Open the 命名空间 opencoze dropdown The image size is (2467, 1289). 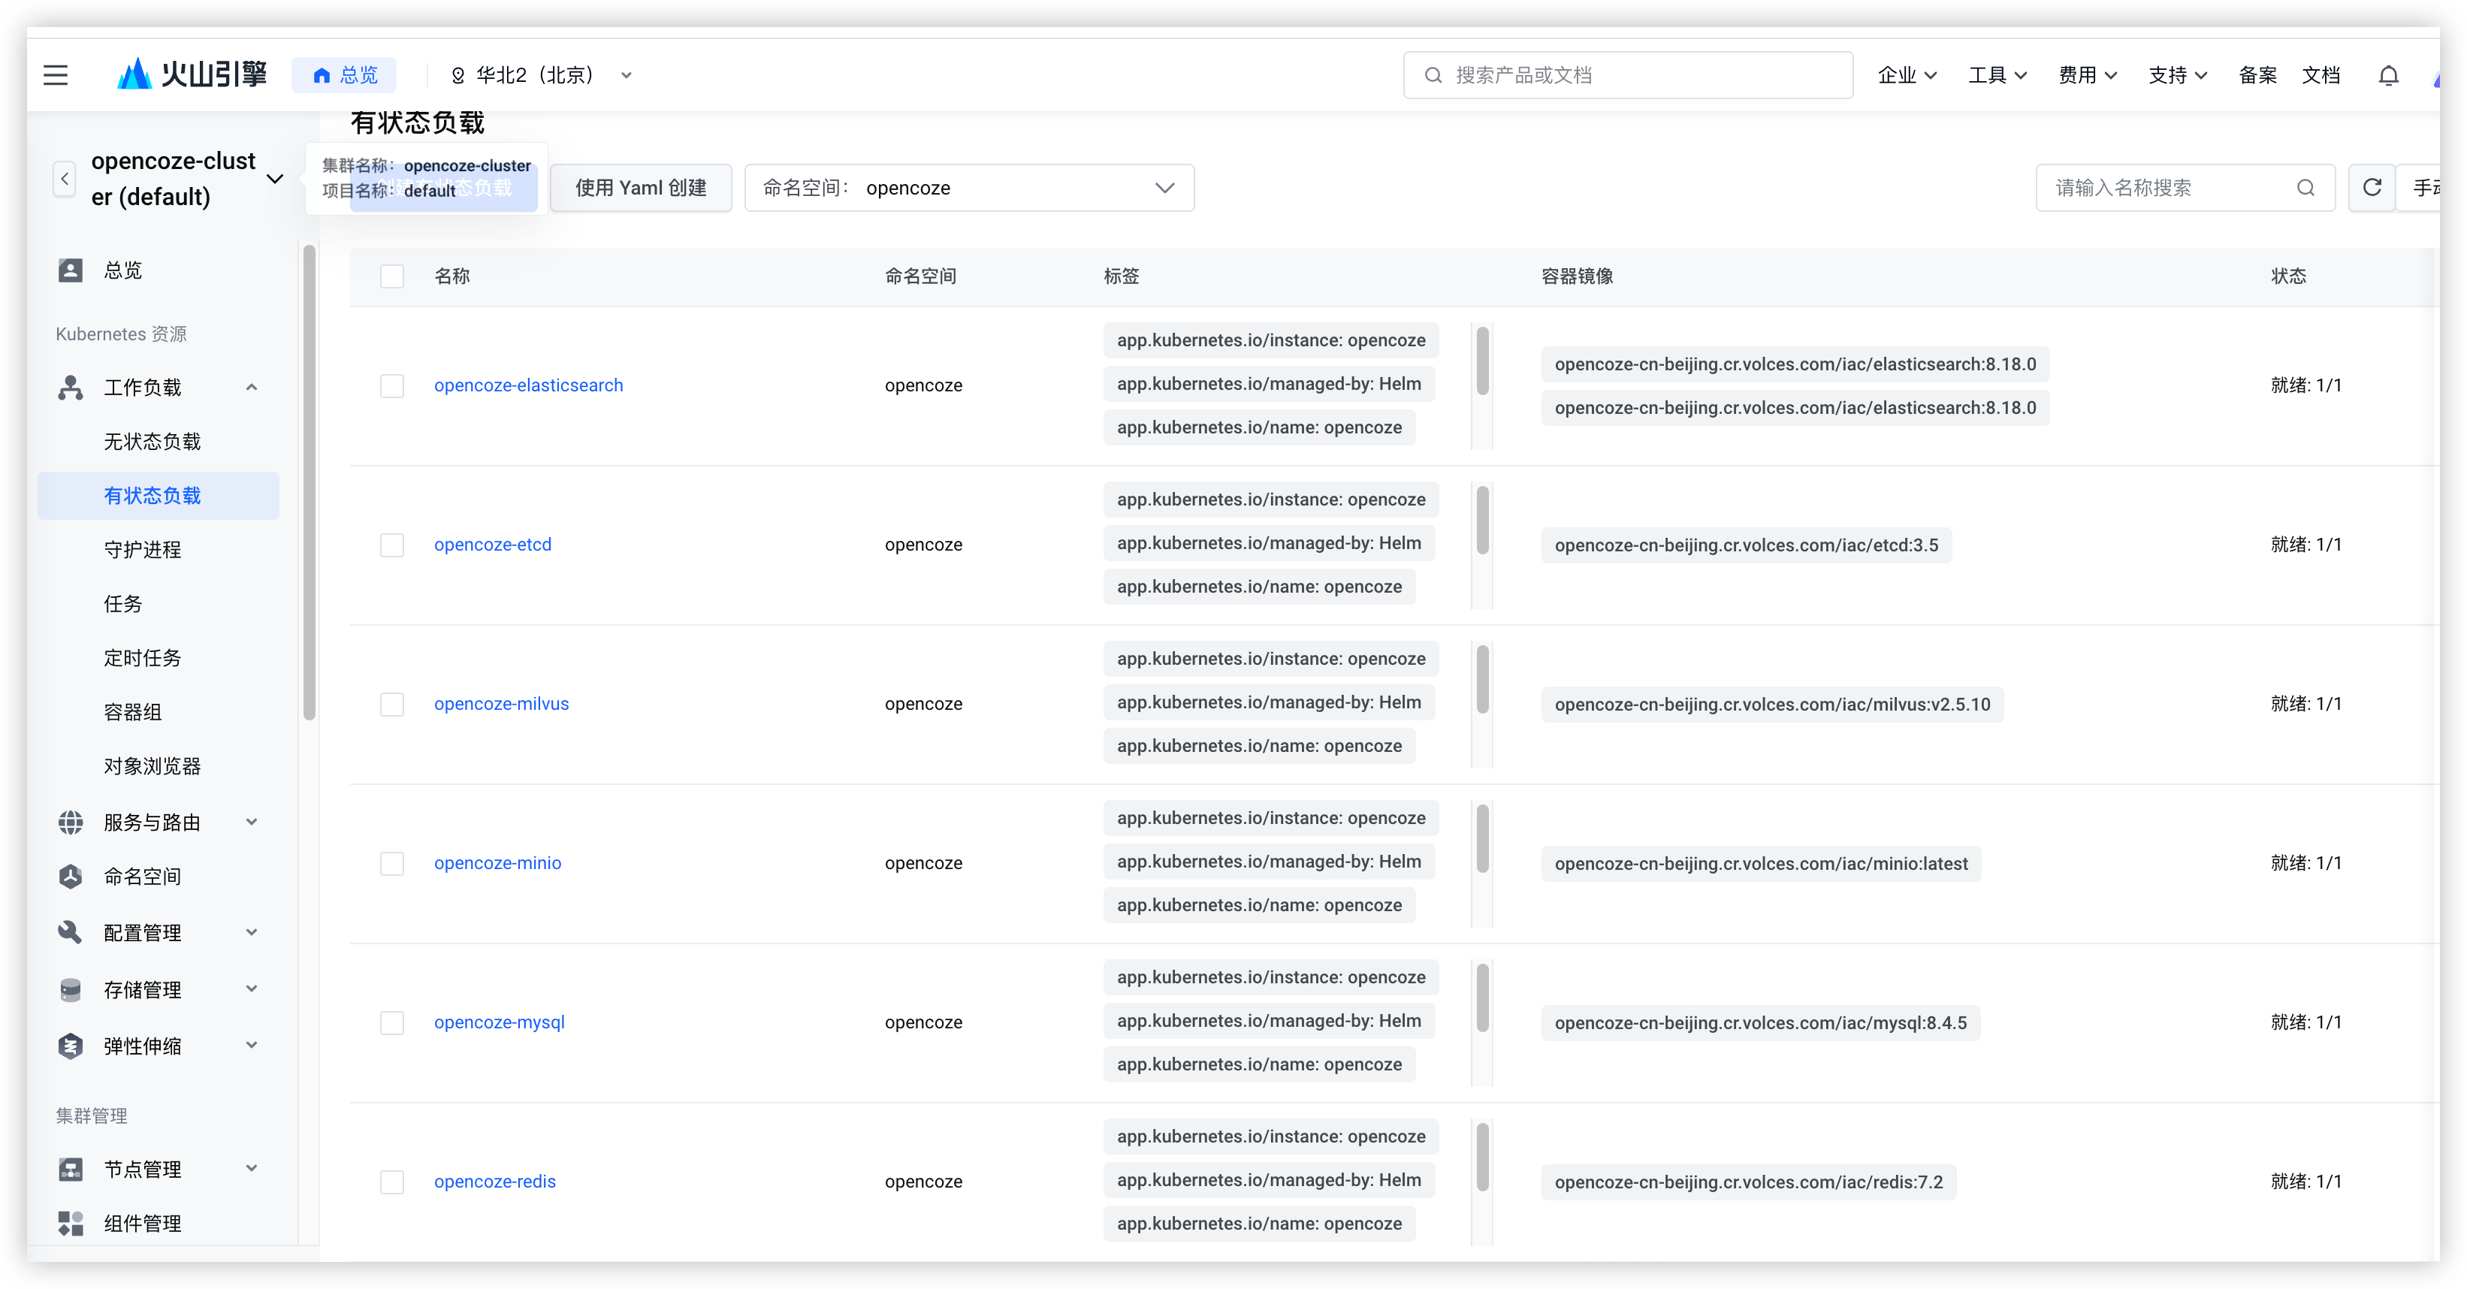click(x=968, y=188)
